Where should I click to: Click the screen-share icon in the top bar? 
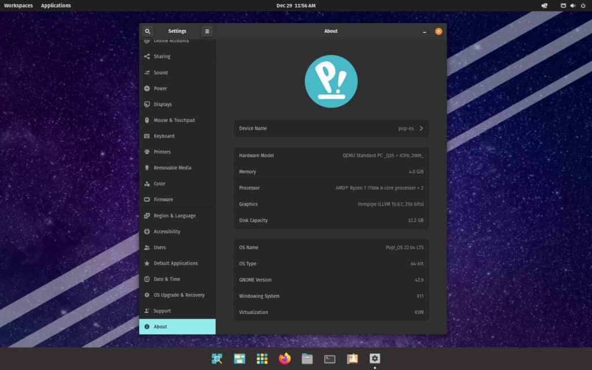pos(544,5)
